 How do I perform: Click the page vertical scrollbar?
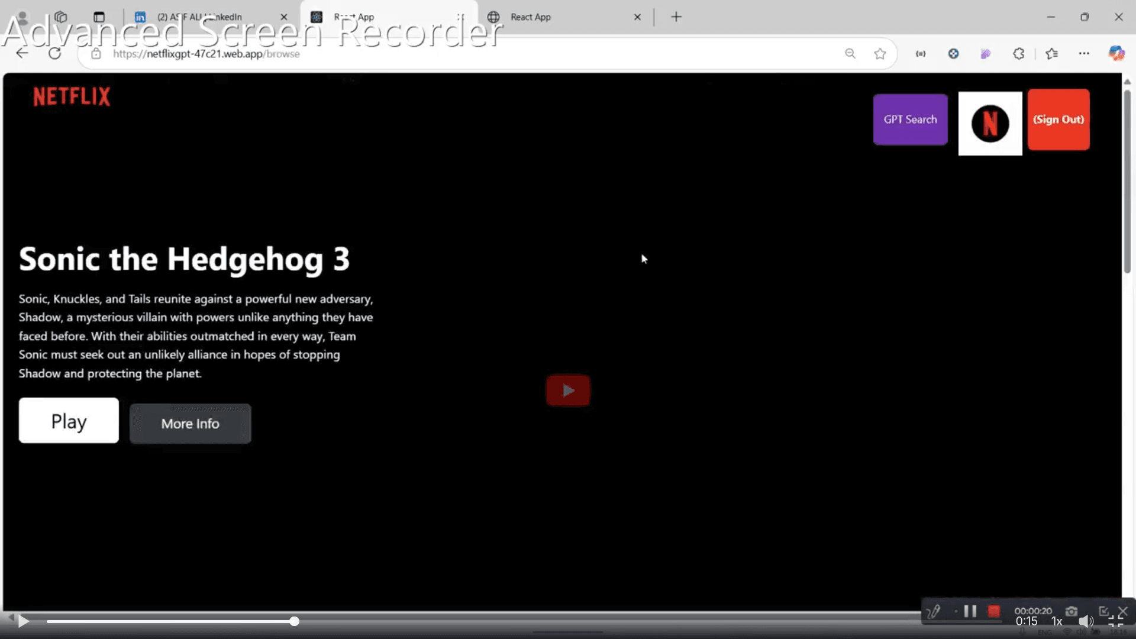(x=1127, y=181)
